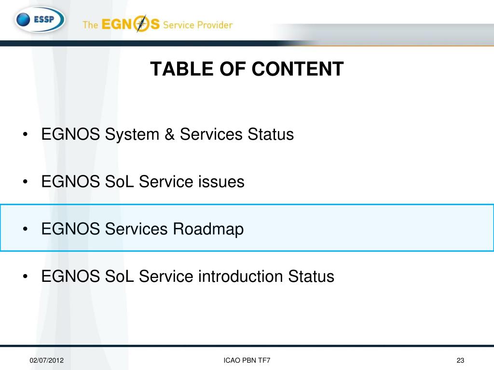Click the slide number 23
The image size is (494, 370).
click(x=460, y=360)
